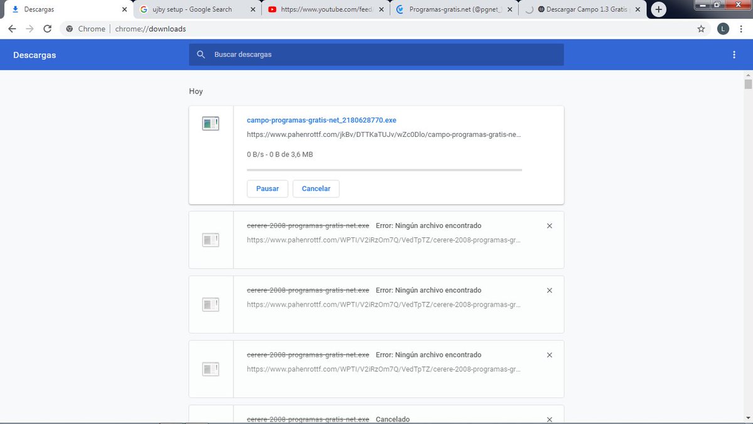Click the file icon of campo-programas-gratis-net download
Image resolution: width=753 pixels, height=424 pixels.
click(210, 124)
